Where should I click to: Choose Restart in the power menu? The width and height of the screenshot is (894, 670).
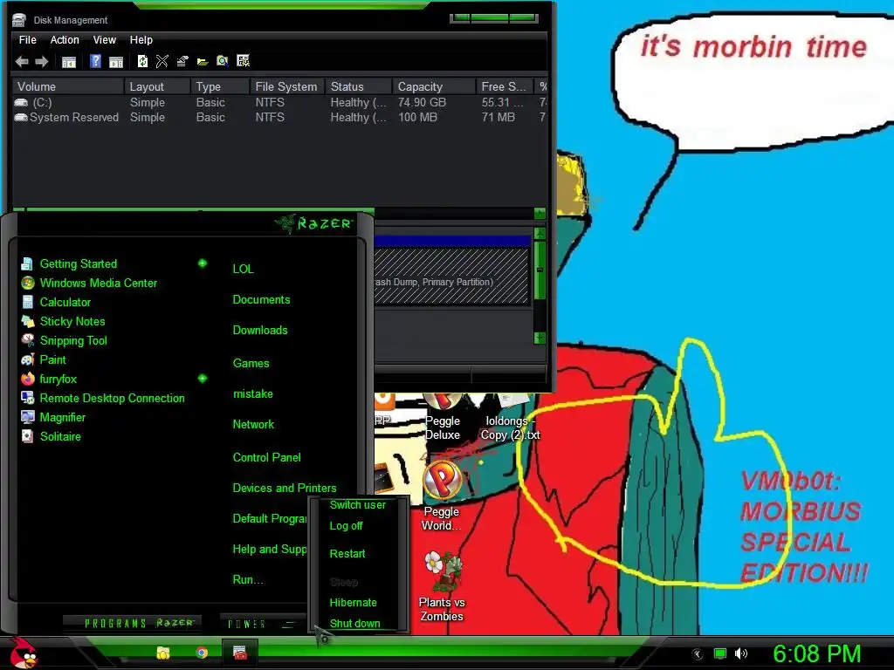click(347, 554)
